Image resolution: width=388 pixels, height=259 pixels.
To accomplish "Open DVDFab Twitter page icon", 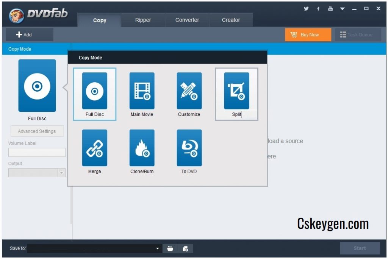I will [306, 9].
